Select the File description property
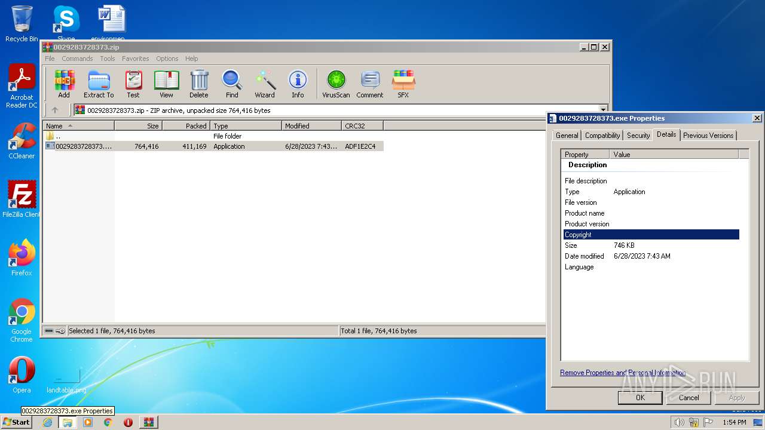765x430 pixels. [651, 181]
